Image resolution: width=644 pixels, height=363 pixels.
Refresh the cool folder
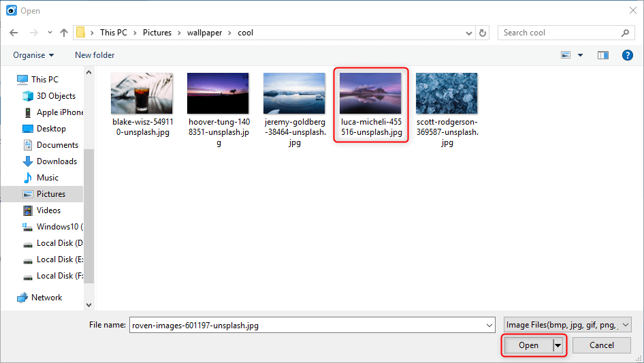tap(483, 33)
